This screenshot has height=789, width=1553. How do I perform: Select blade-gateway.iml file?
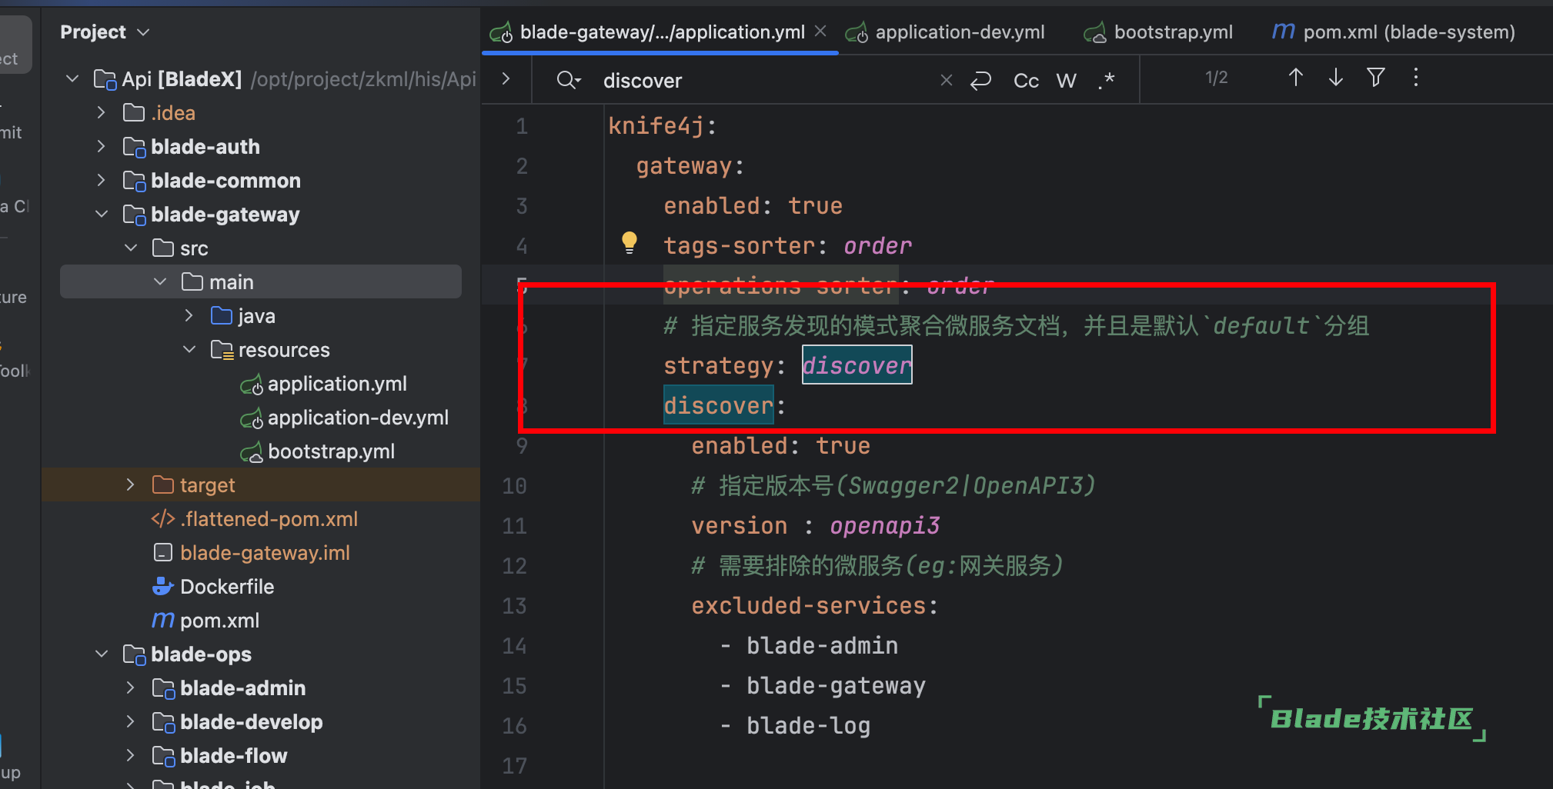tap(265, 553)
